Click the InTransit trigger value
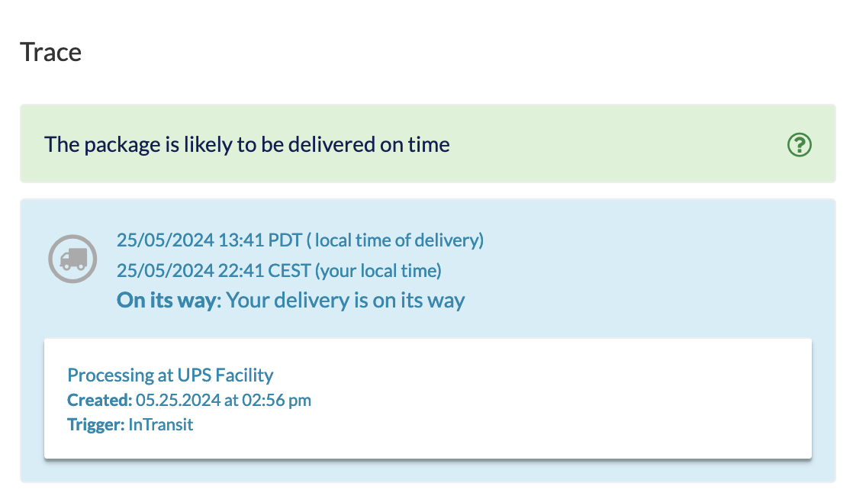The image size is (853, 496). 160,424
